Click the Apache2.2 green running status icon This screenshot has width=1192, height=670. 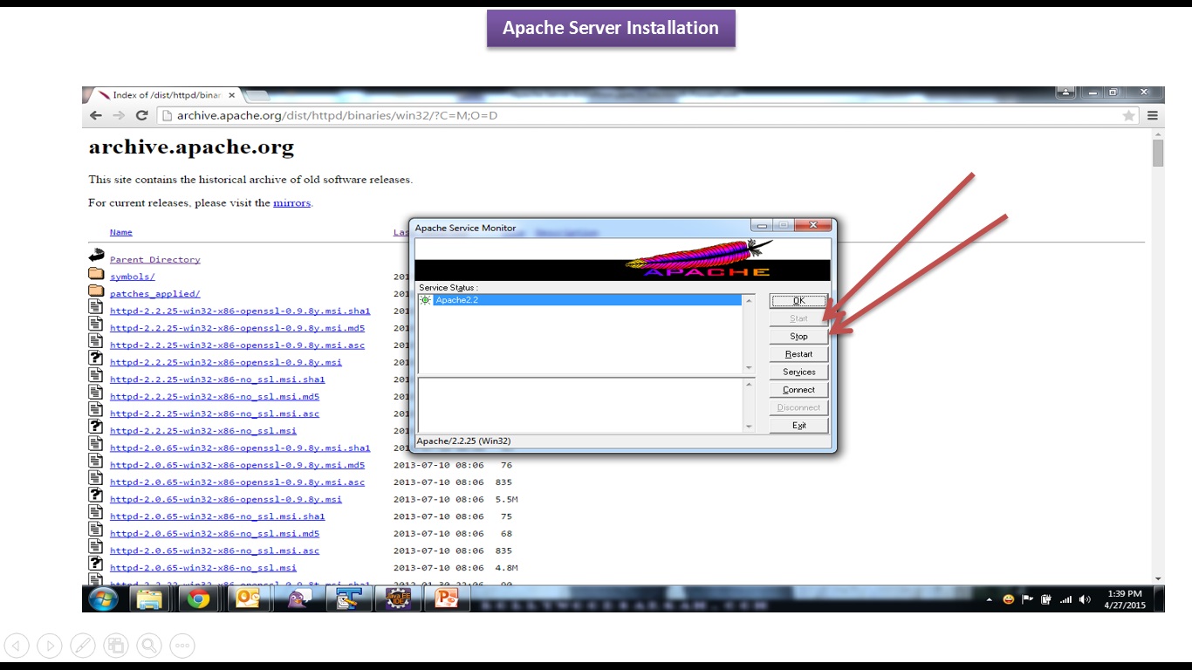425,300
